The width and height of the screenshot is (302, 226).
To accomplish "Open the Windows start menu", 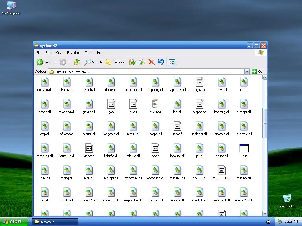I will [x=14, y=222].
